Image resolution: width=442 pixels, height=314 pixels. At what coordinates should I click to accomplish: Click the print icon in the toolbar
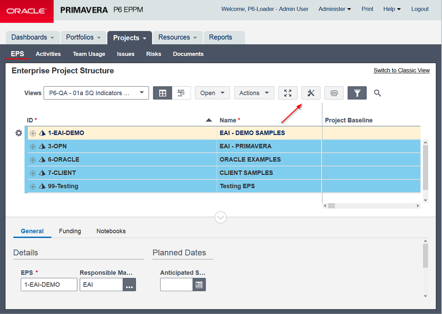[x=334, y=93]
